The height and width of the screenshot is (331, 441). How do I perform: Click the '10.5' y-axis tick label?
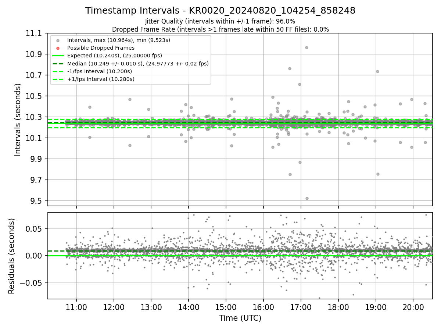click(x=34, y=96)
